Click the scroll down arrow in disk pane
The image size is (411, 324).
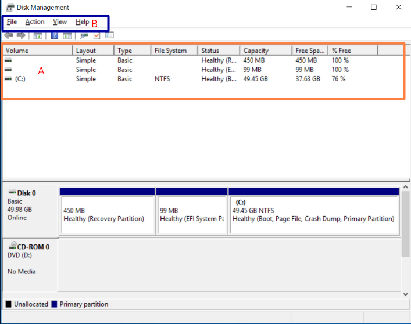tap(406, 294)
